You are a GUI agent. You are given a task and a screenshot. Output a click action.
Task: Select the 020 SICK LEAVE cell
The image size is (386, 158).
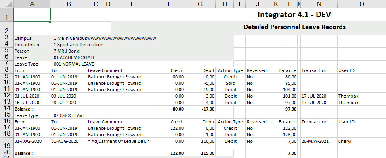pos(69,115)
